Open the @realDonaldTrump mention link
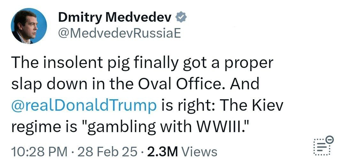The width and height of the screenshot is (345, 164). (x=84, y=106)
